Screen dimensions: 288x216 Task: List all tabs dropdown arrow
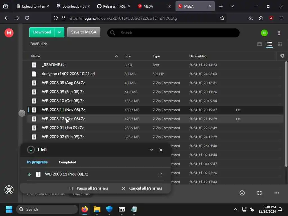click(232, 6)
